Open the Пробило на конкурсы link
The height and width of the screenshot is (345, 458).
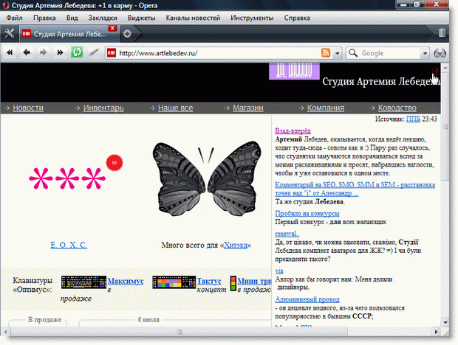(x=307, y=214)
